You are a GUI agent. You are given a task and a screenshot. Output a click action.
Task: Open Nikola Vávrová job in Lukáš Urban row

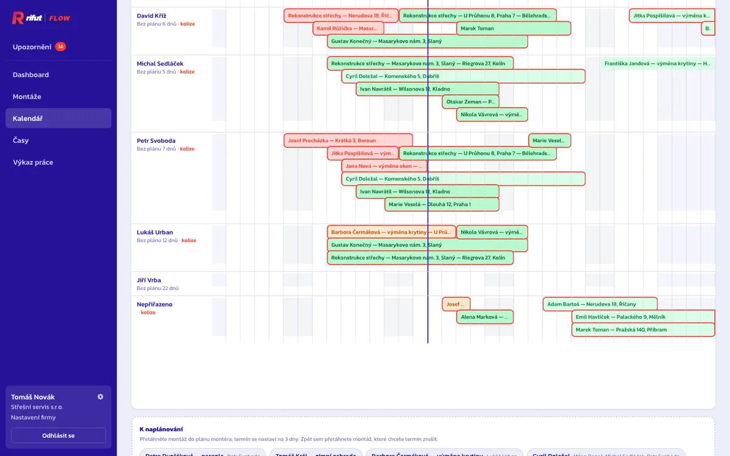pos(492,232)
